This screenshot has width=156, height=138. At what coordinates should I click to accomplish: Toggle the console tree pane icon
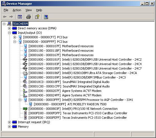coord(20,17)
